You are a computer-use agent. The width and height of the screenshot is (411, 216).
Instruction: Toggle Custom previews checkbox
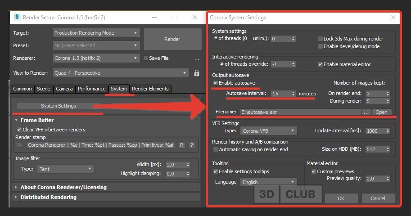point(313,171)
